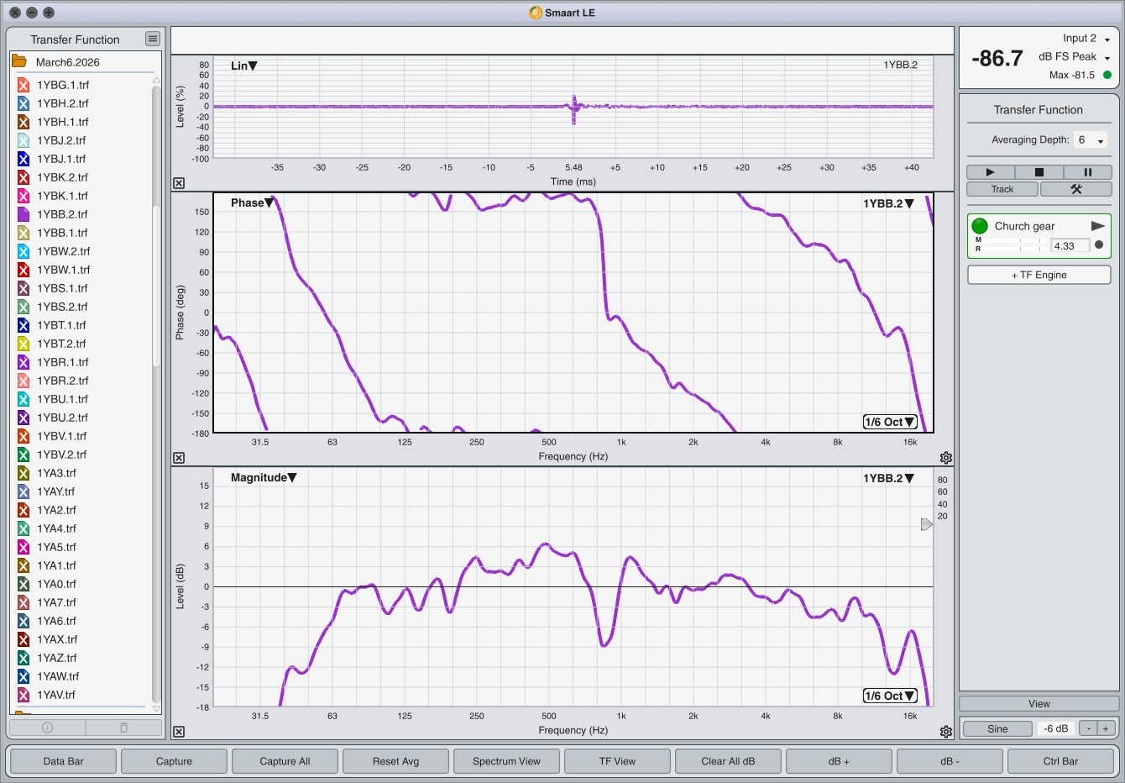Screen dimensions: 1125x783
Task: Open the Lin plot type dropdown
Action: [244, 66]
